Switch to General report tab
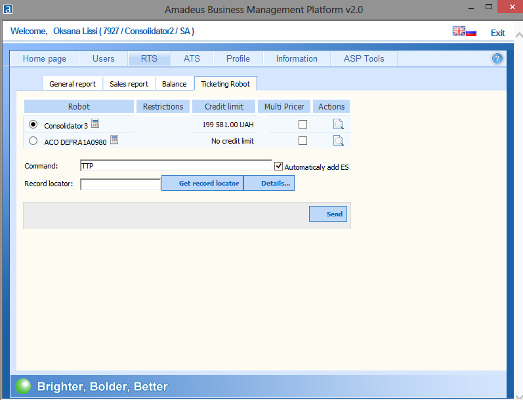Image resolution: width=523 pixels, height=400 pixels. tap(72, 84)
